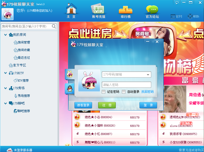Click the search magnifier icon

[x=54, y=26]
